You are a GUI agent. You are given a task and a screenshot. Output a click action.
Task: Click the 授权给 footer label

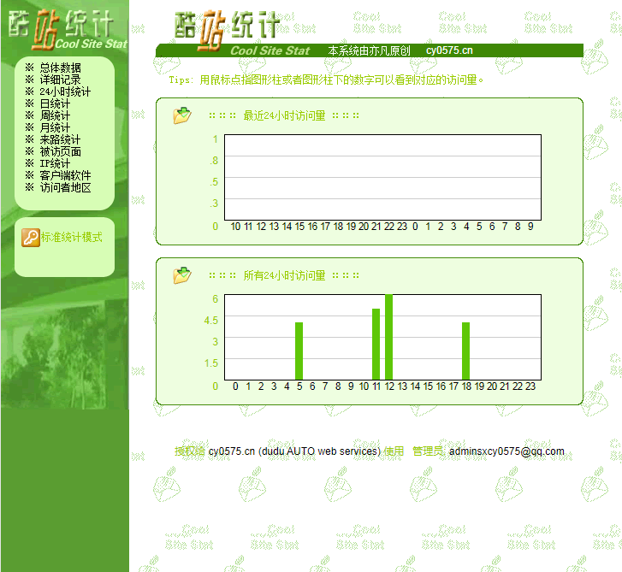pos(190,451)
